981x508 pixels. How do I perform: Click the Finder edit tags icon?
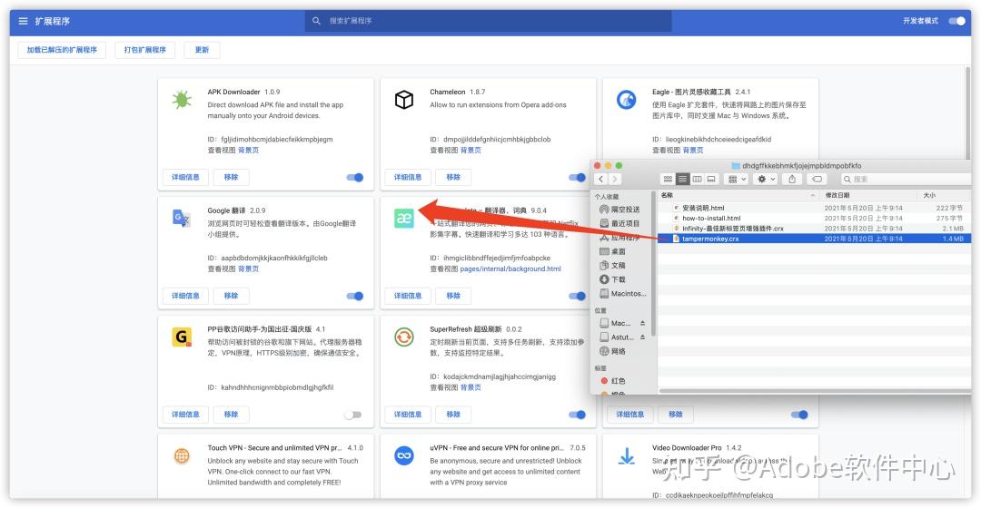pos(817,180)
